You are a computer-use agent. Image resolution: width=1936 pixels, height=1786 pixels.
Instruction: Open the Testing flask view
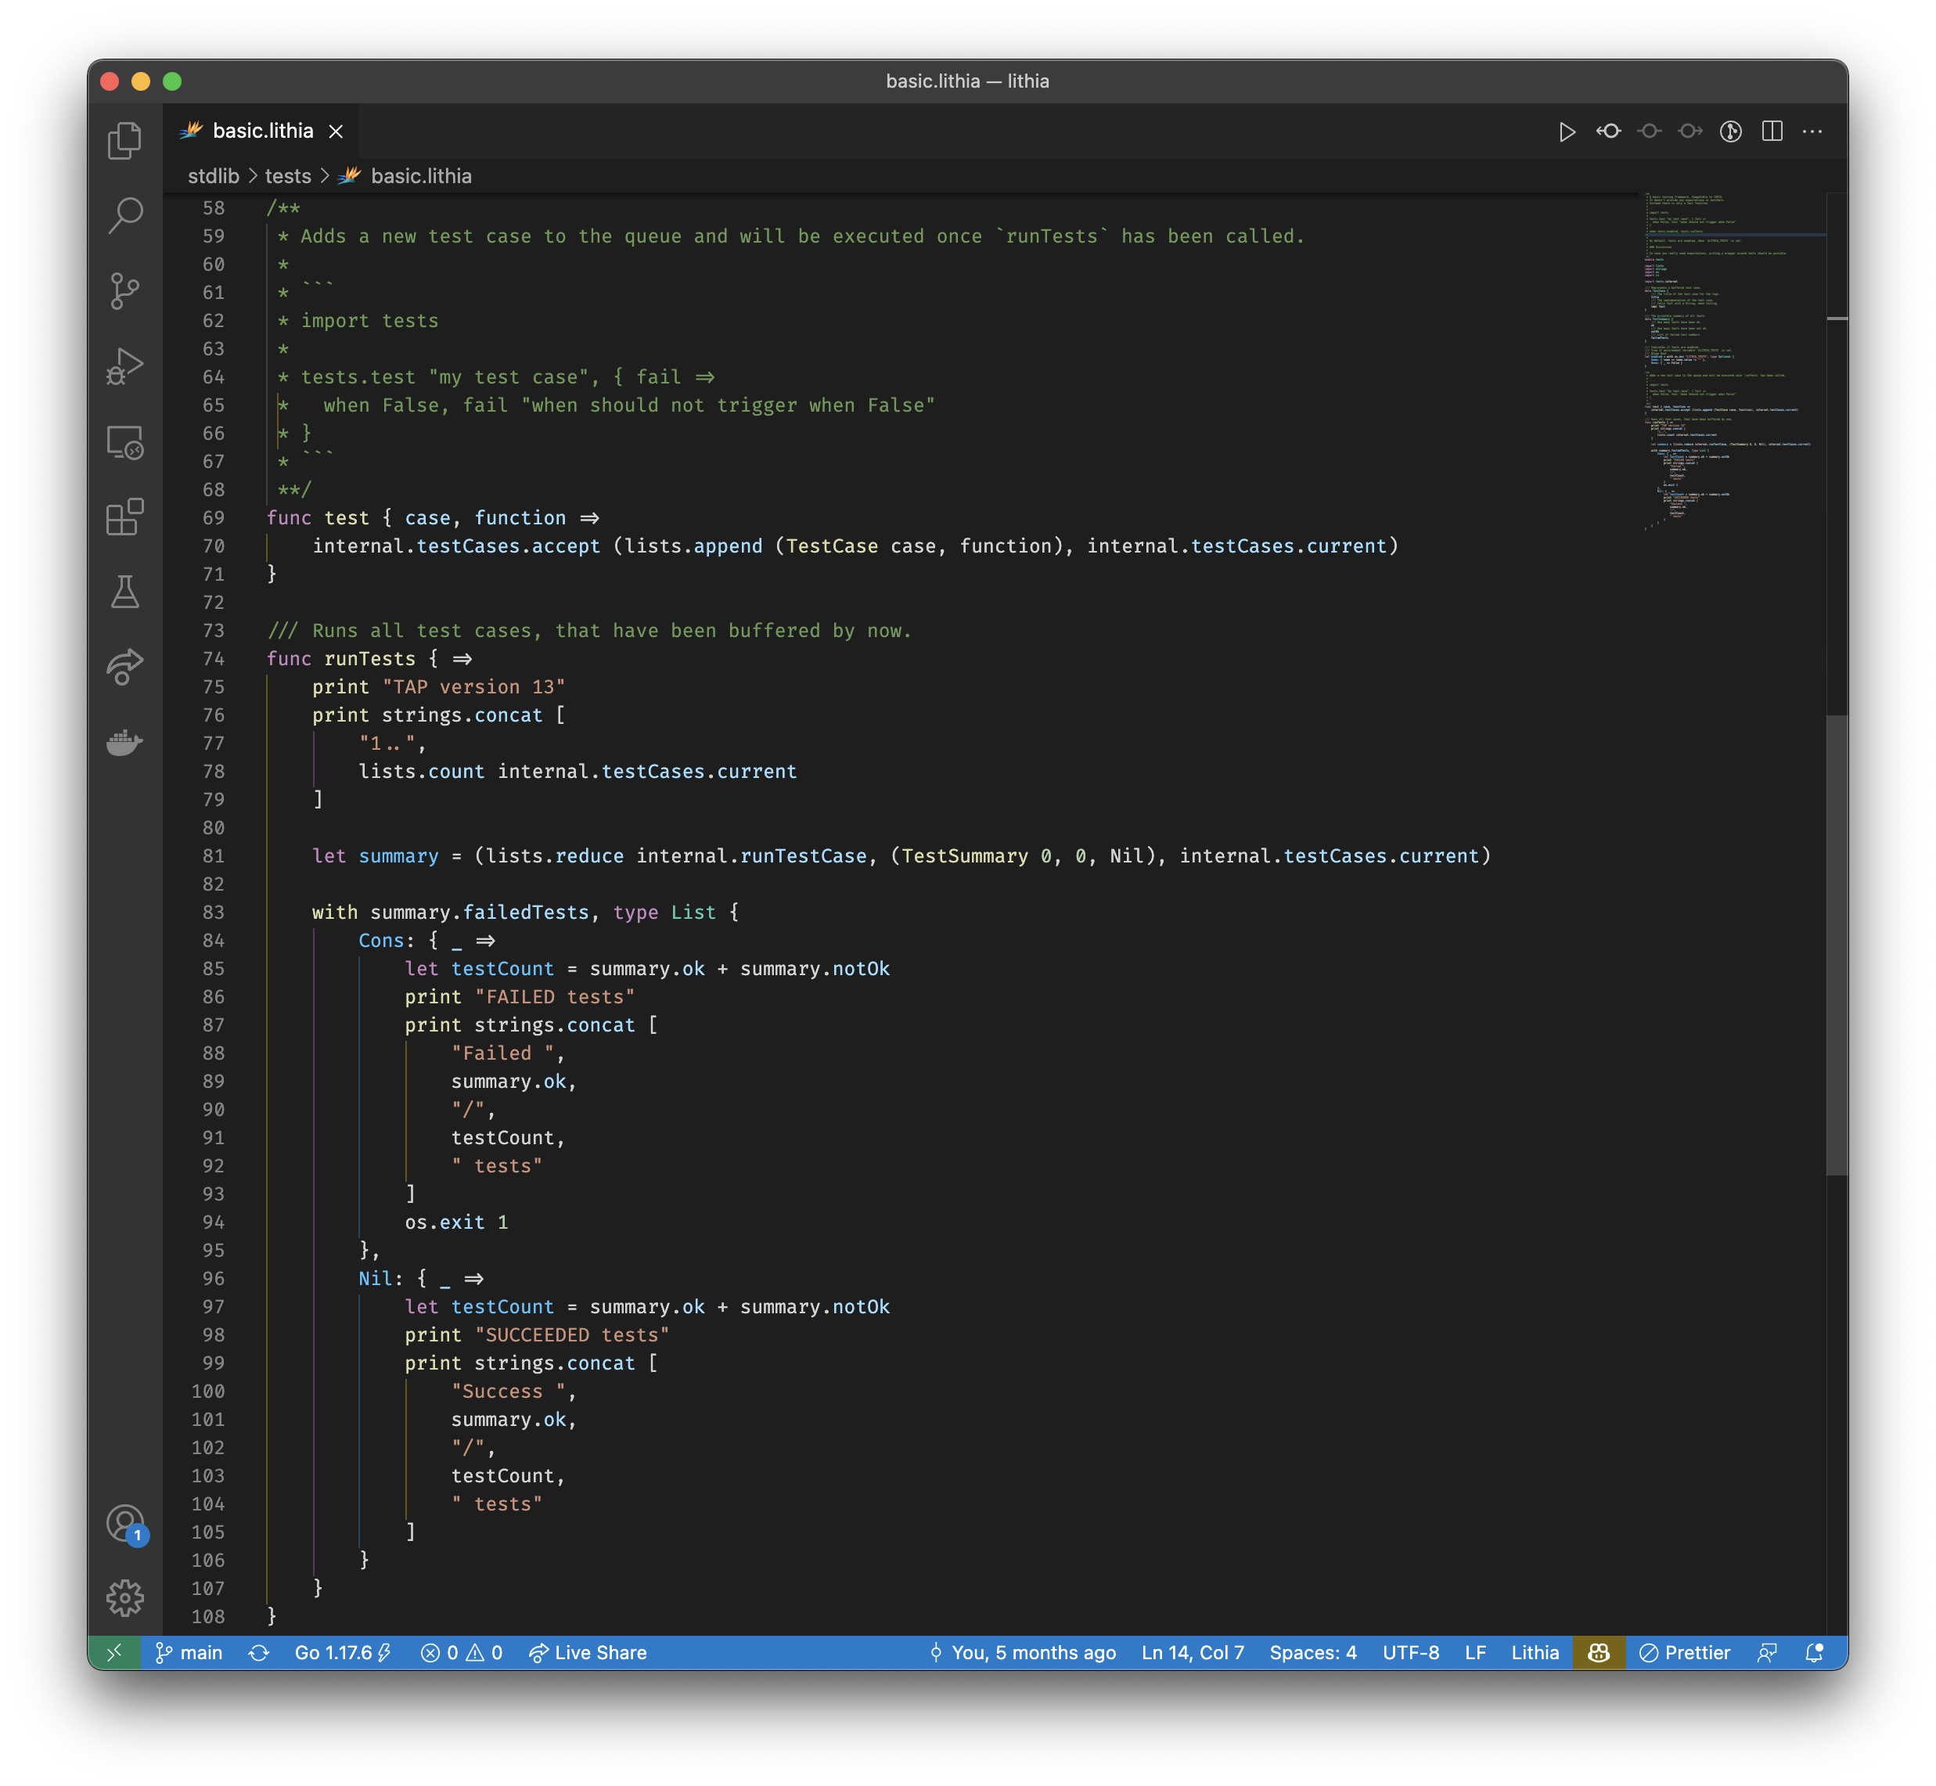point(124,592)
